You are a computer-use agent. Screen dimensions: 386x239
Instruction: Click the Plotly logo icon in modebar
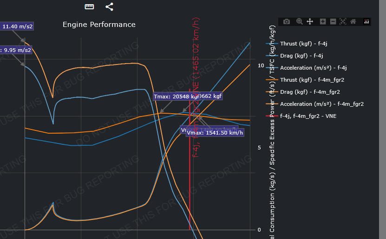[x=366, y=21]
